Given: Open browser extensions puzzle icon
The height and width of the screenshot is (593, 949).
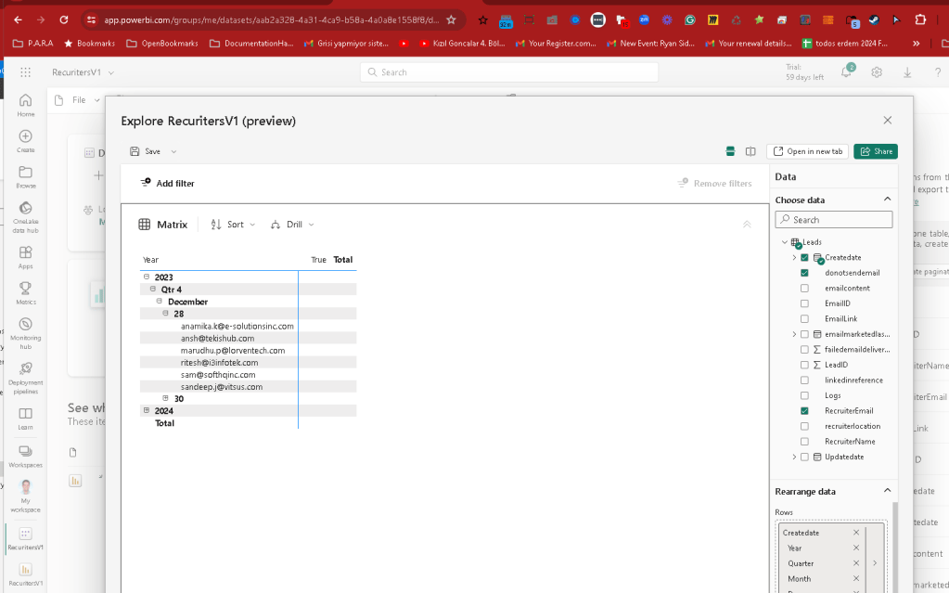Looking at the screenshot, I should 920,20.
